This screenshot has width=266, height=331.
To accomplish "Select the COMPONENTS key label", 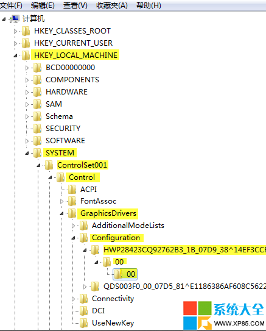I will click(72, 80).
